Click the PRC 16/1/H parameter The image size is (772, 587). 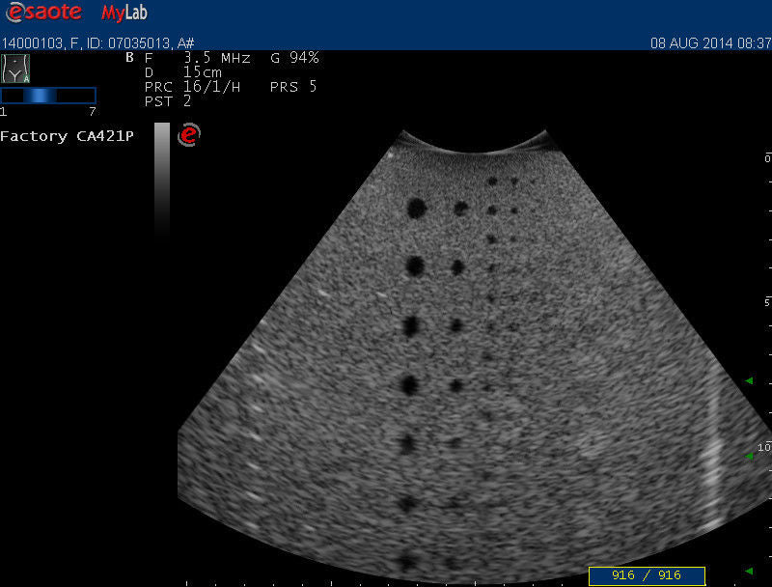[x=191, y=87]
